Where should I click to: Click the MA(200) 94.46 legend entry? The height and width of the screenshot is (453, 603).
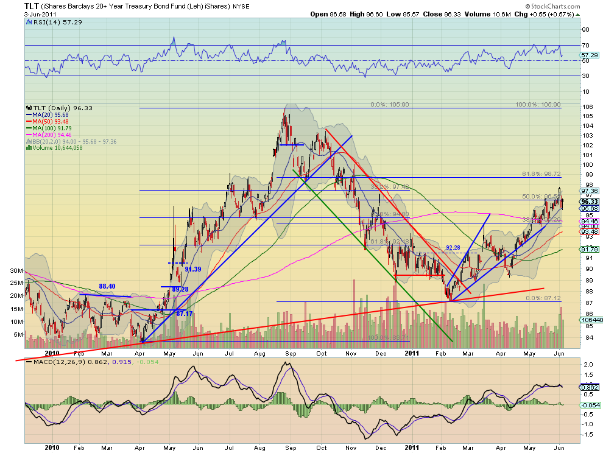pyautogui.click(x=52, y=135)
